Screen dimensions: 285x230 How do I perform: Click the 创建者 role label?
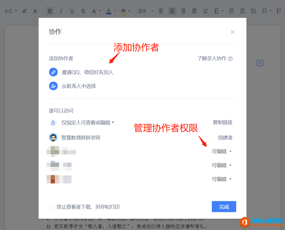[225, 138]
